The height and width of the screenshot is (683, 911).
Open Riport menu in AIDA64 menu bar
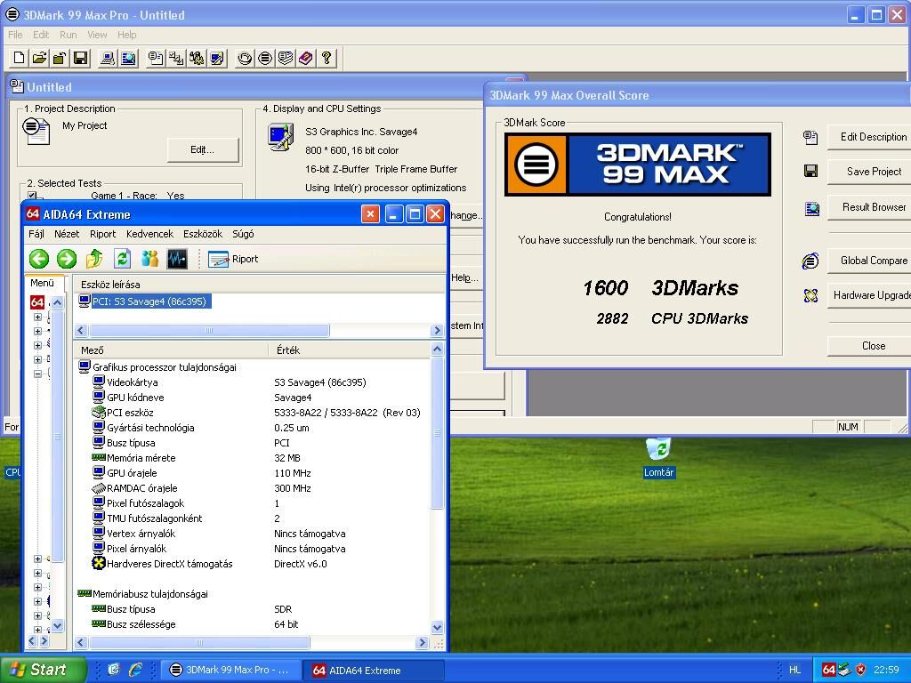[103, 234]
